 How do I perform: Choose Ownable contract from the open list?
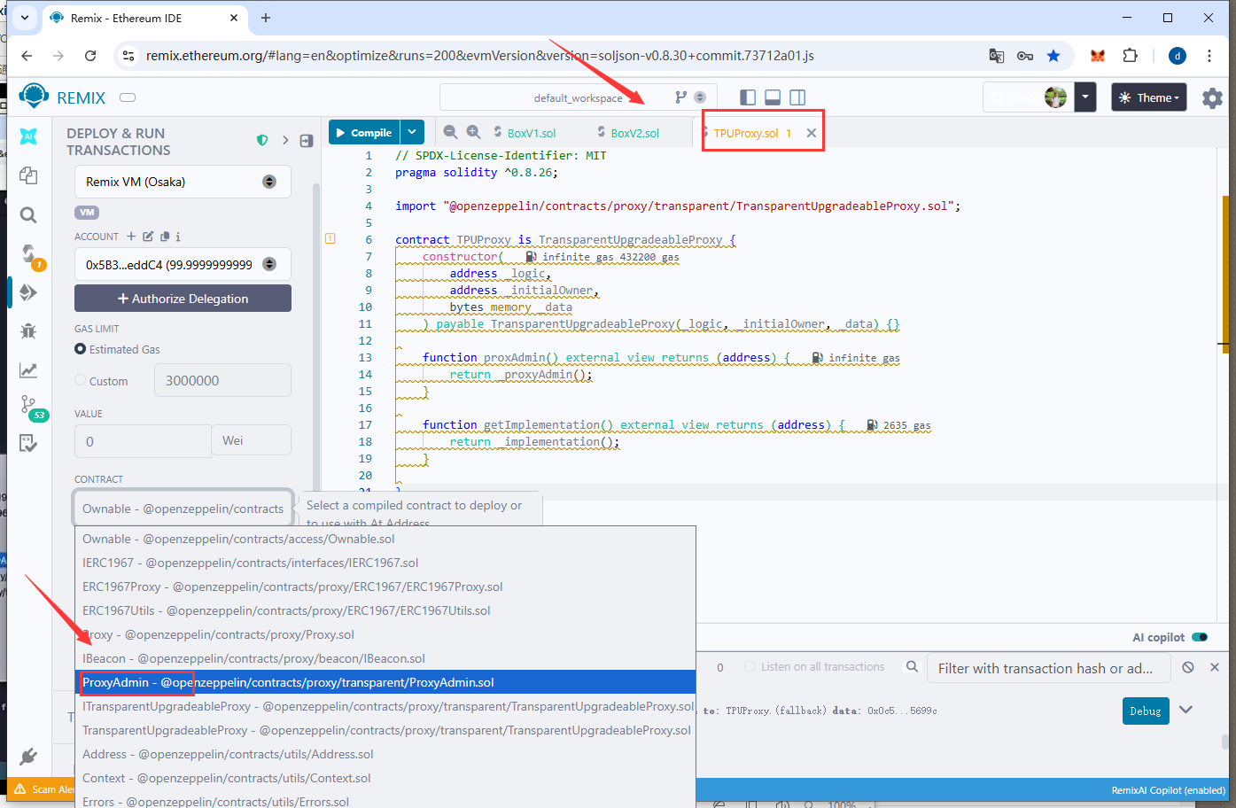tap(385, 539)
